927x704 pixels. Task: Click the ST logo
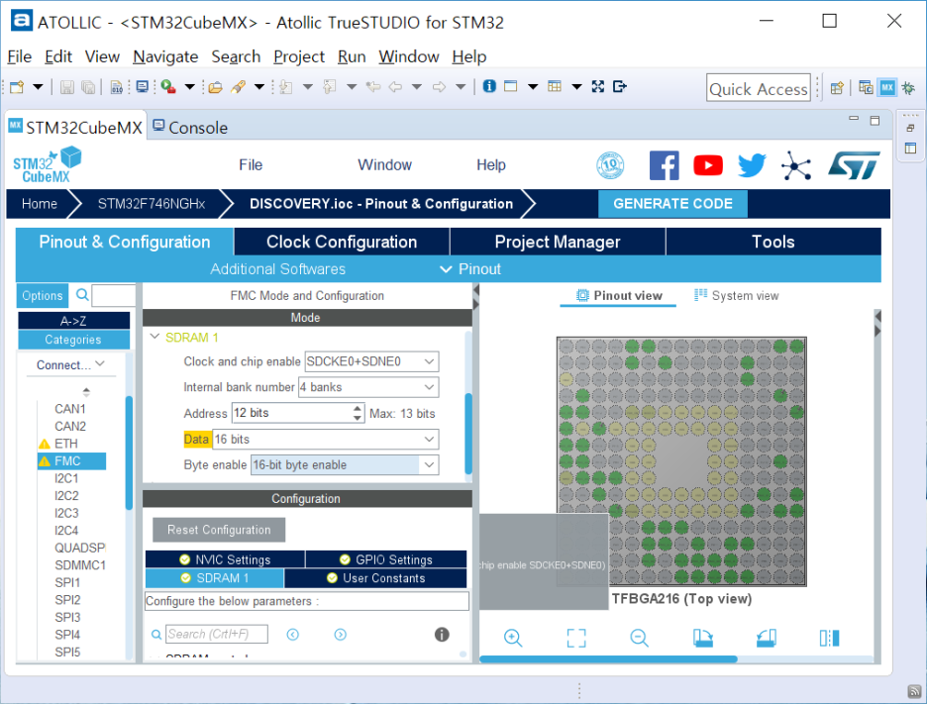click(x=854, y=165)
